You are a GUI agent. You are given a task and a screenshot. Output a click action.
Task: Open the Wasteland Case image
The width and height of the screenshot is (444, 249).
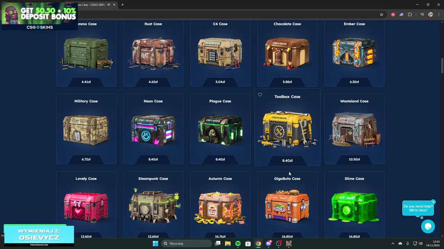point(354,130)
